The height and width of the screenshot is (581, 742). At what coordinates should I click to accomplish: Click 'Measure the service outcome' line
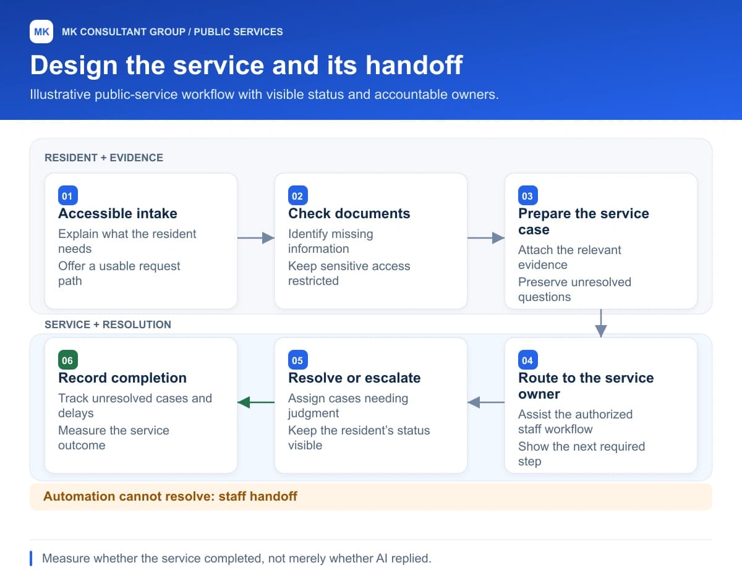coord(114,438)
